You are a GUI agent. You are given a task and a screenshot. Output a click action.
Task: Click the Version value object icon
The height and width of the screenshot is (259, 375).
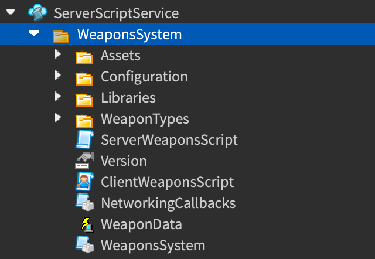[84, 161]
